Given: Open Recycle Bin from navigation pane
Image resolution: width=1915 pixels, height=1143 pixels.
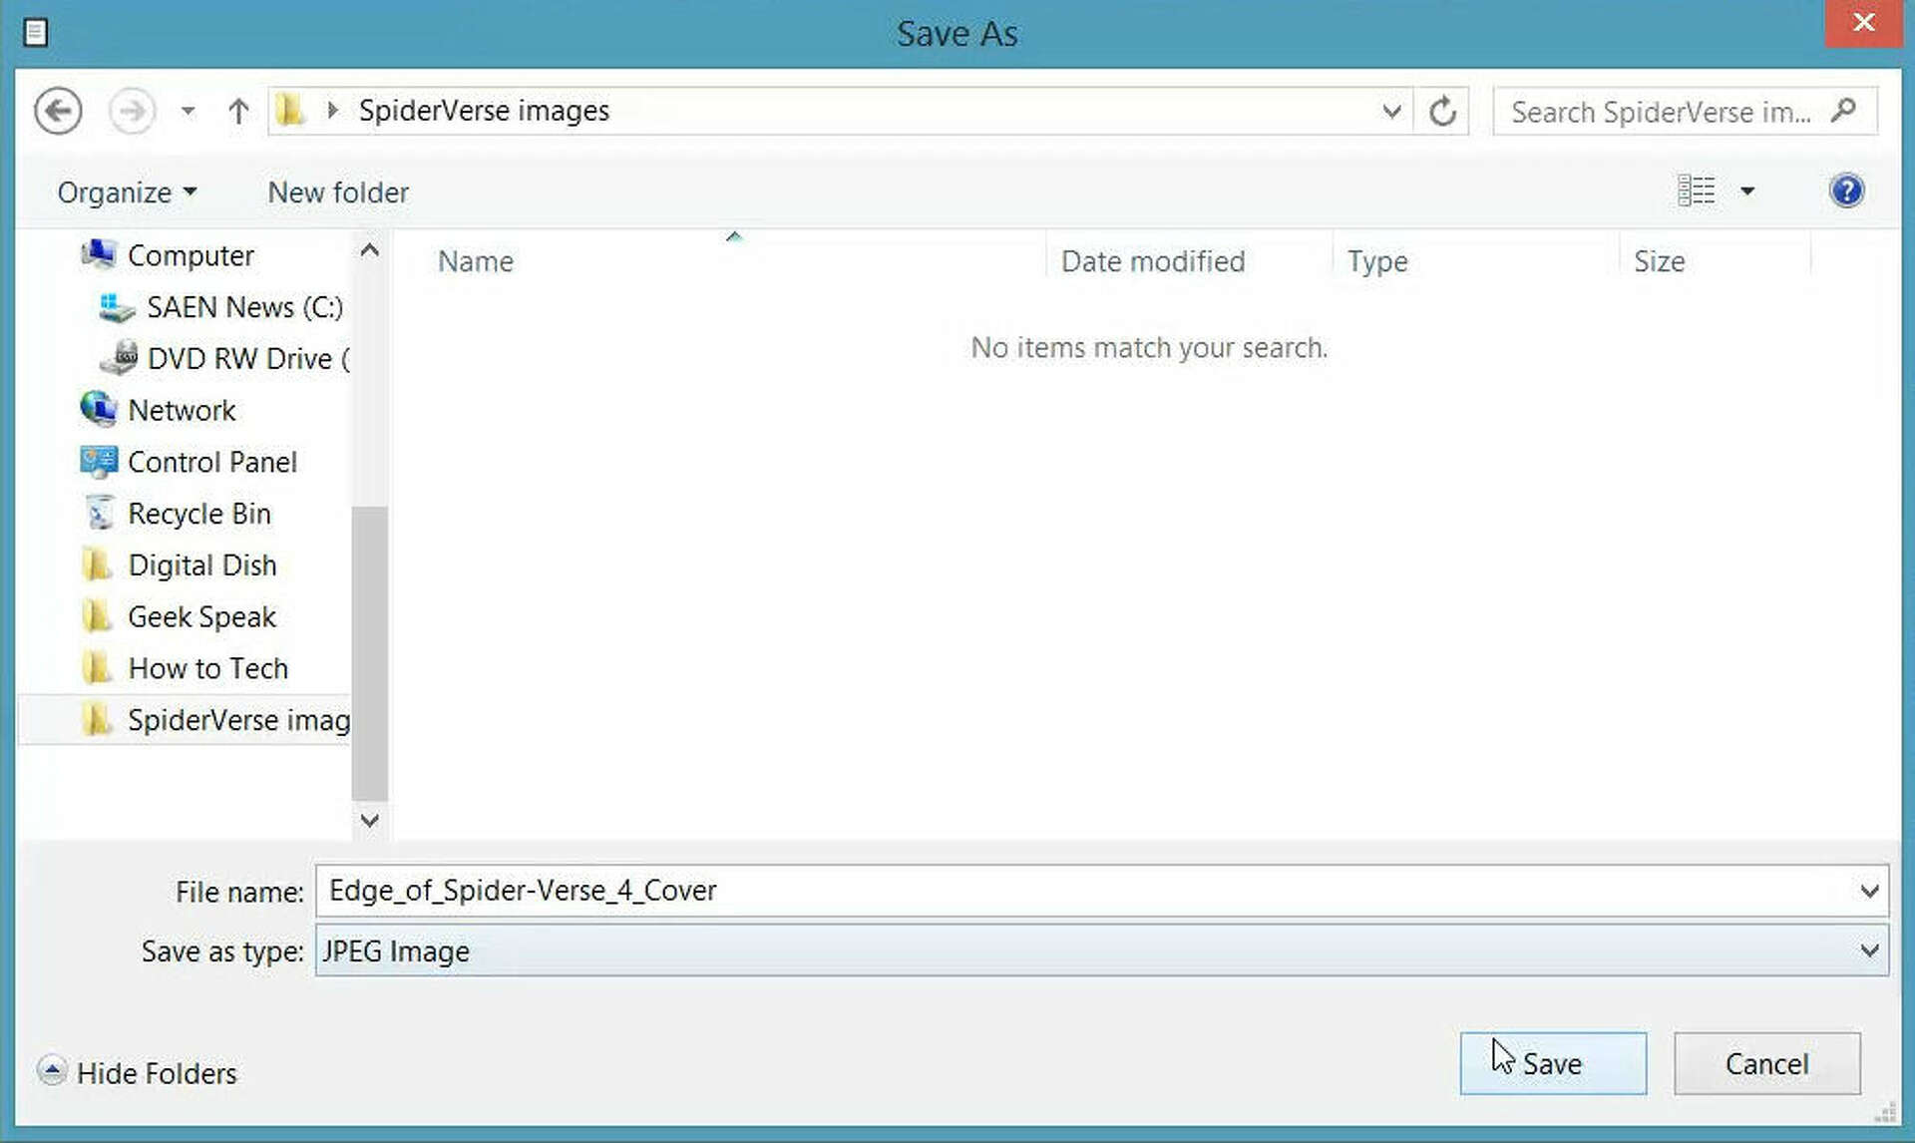Looking at the screenshot, I should [x=198, y=514].
